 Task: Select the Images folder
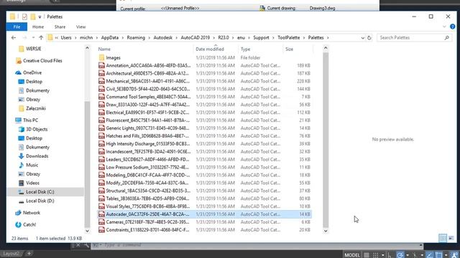(x=113, y=58)
